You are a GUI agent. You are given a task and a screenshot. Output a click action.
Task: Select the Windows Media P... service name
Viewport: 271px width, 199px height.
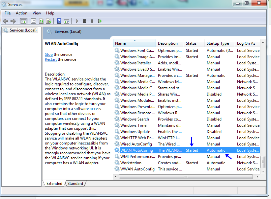137,94
